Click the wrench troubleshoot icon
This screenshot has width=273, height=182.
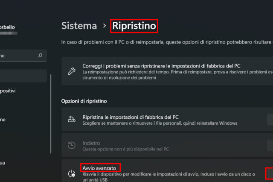coord(72,70)
